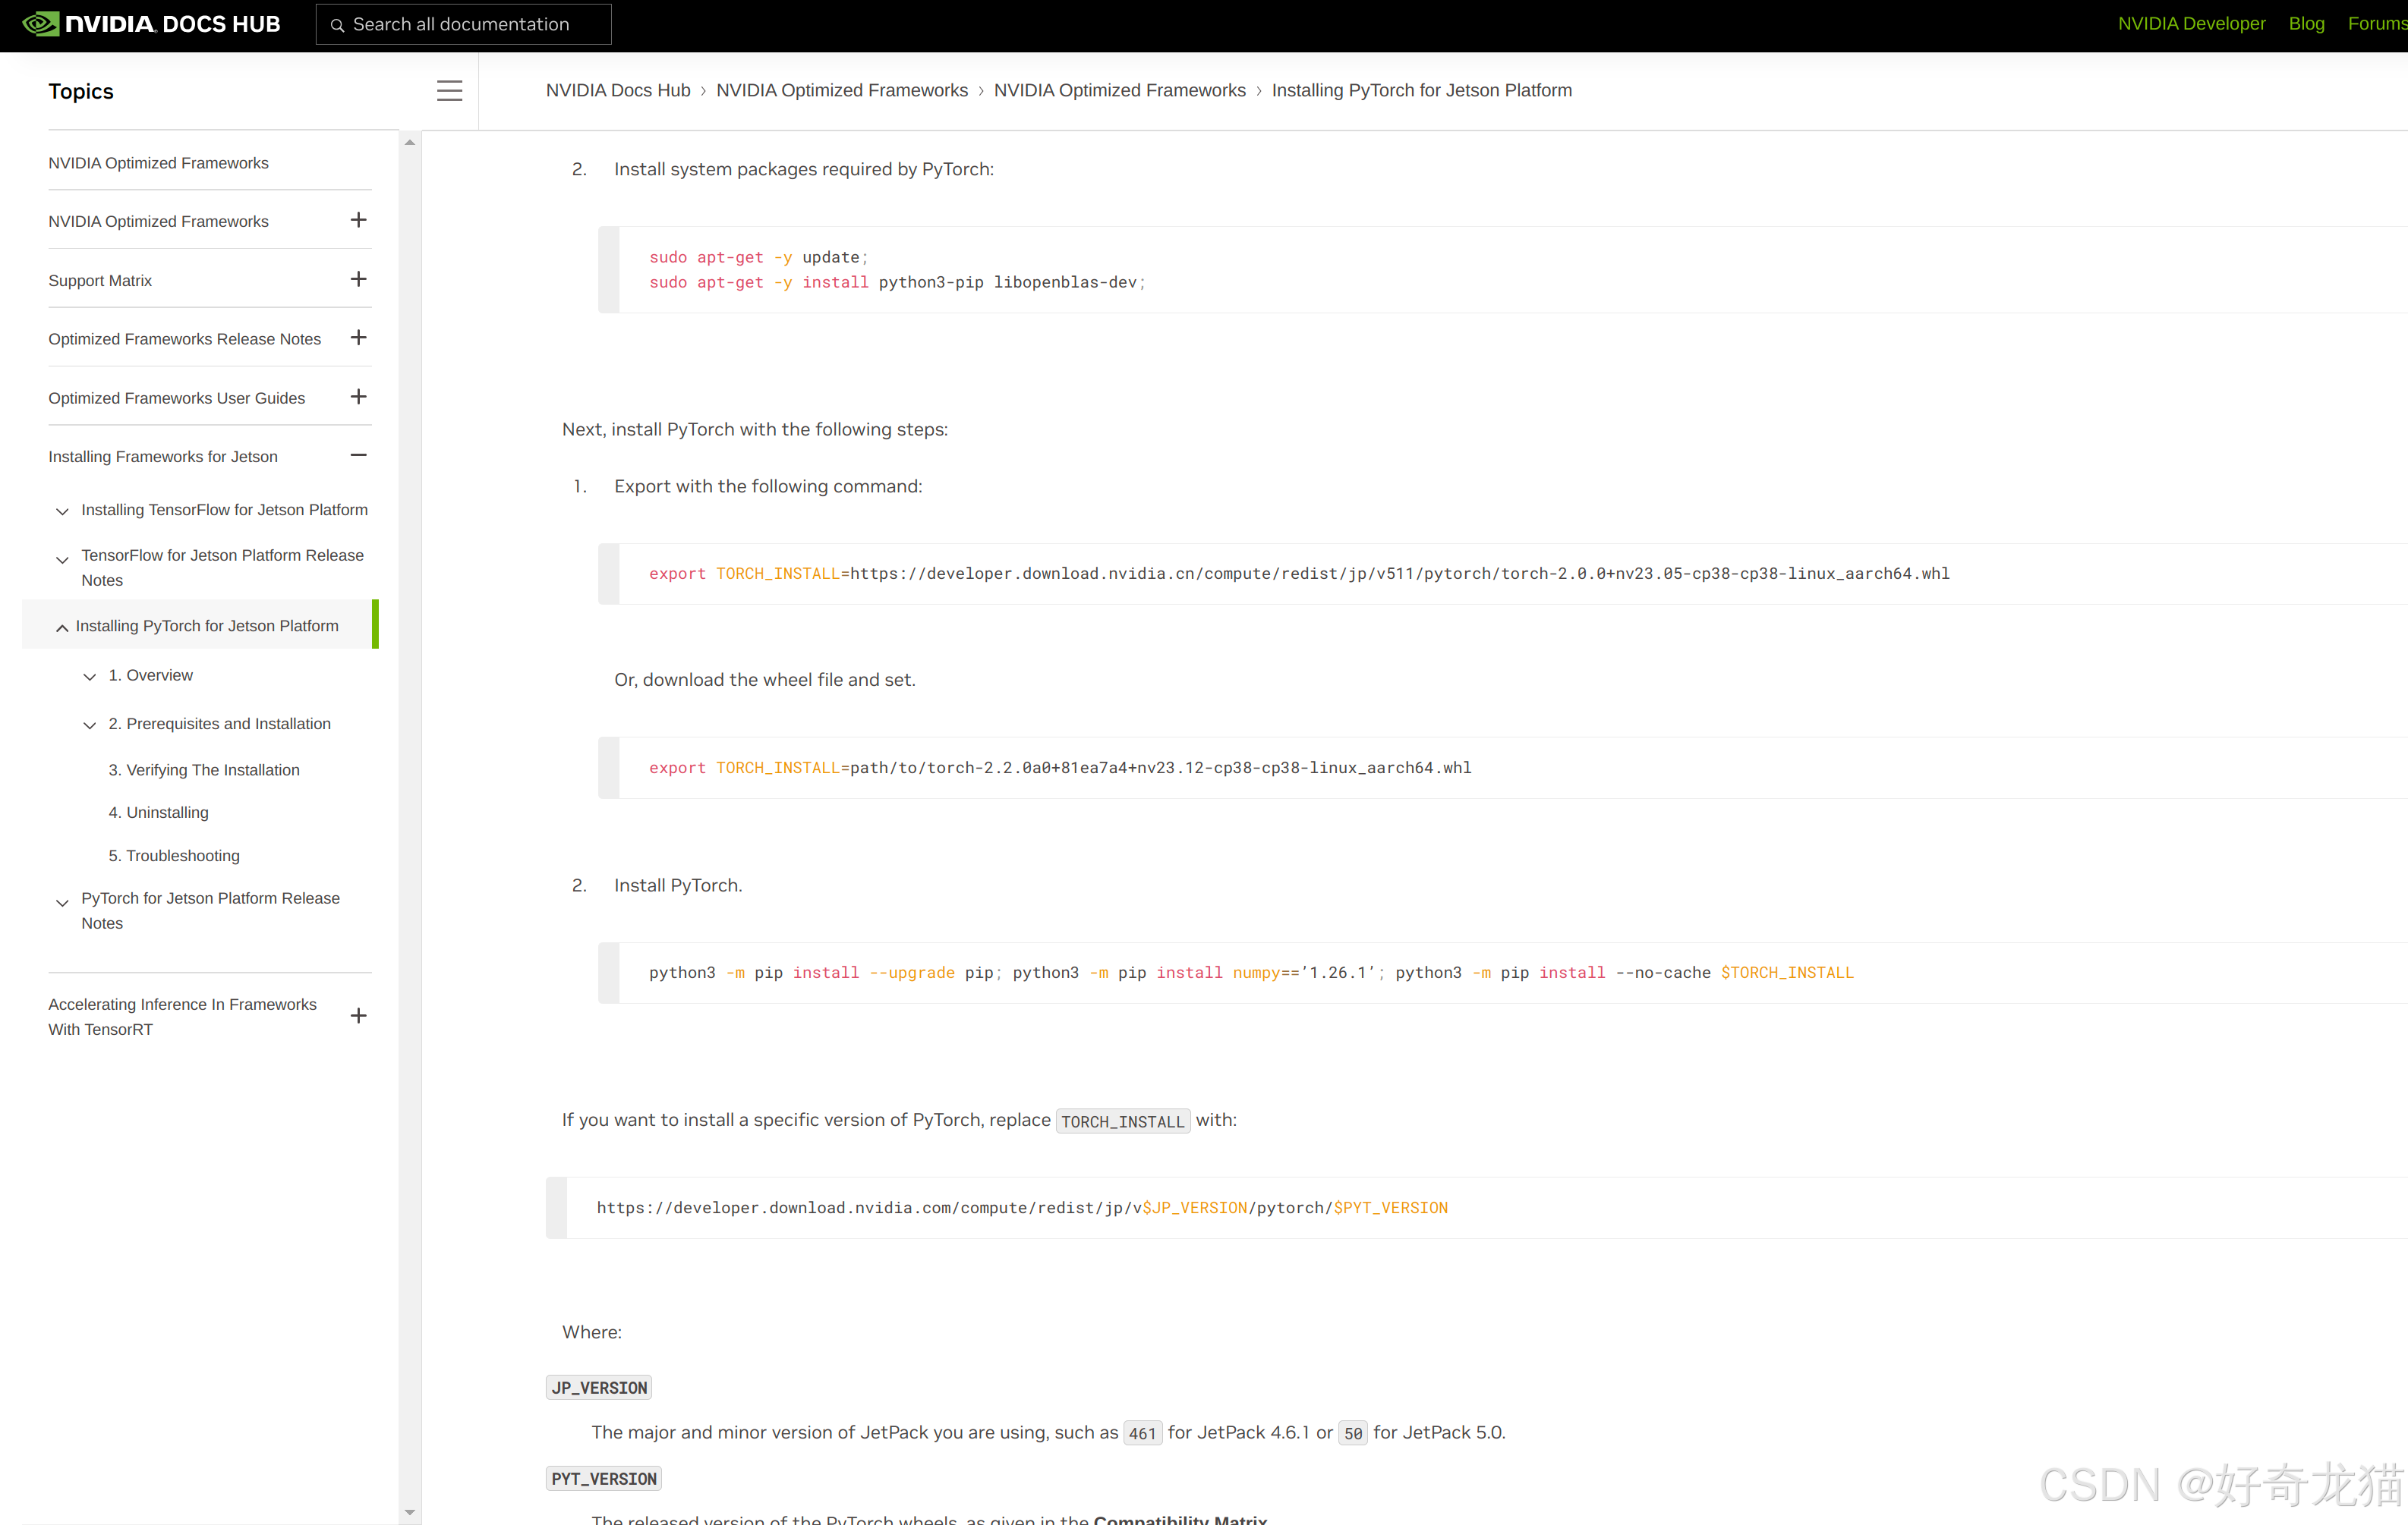The image size is (2408, 1525).
Task: Select Installing PyTorch for Jetson Platform item
Action: (x=207, y=626)
